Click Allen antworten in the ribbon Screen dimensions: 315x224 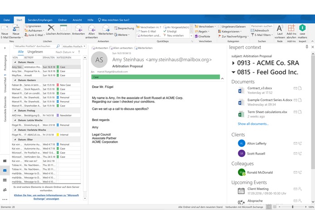point(92,32)
